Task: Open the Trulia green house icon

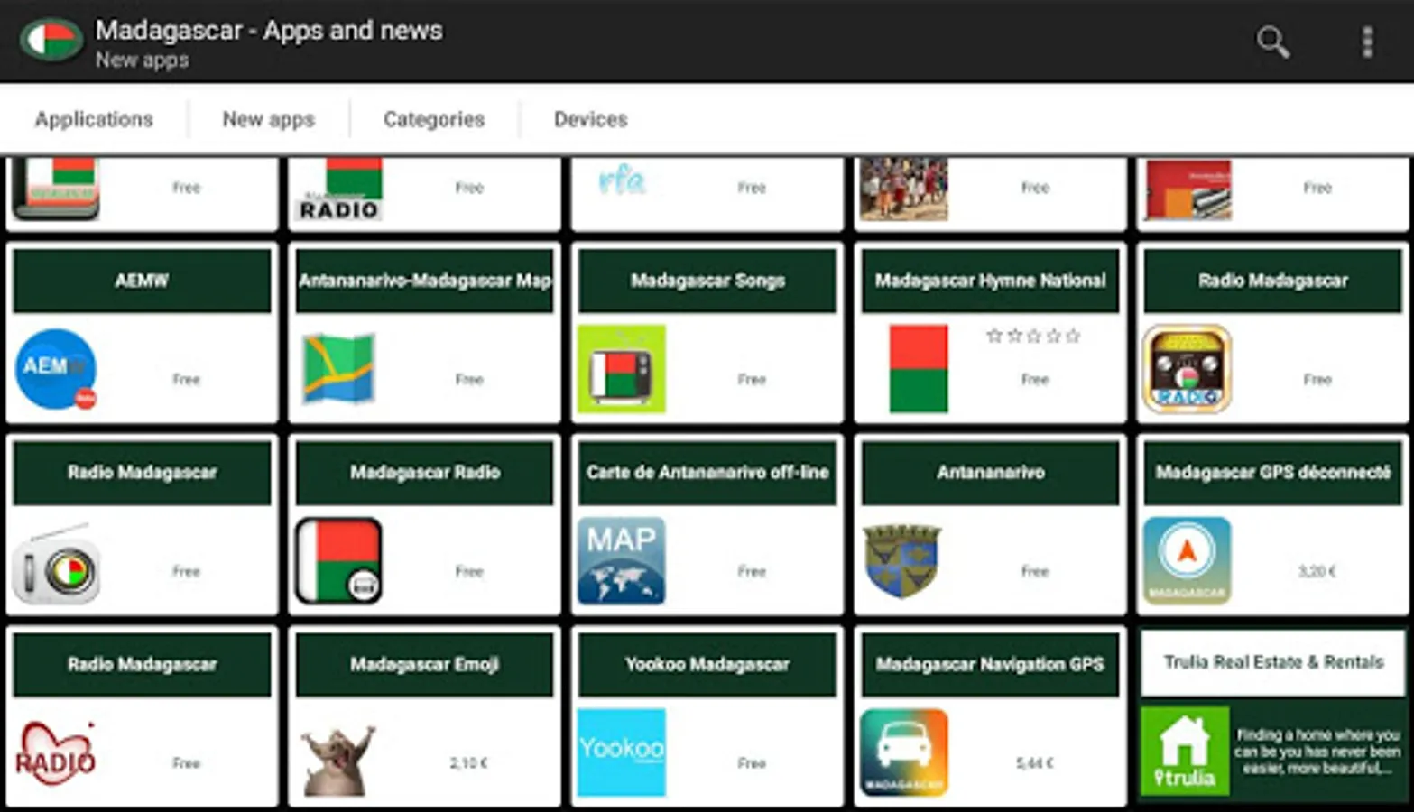Action: coord(1185,751)
